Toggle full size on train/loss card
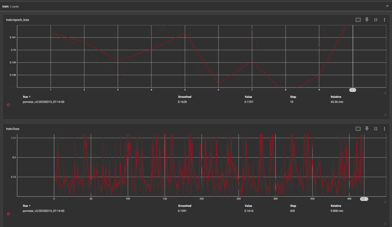Screen dimensions: 392x227 tap(375, 129)
